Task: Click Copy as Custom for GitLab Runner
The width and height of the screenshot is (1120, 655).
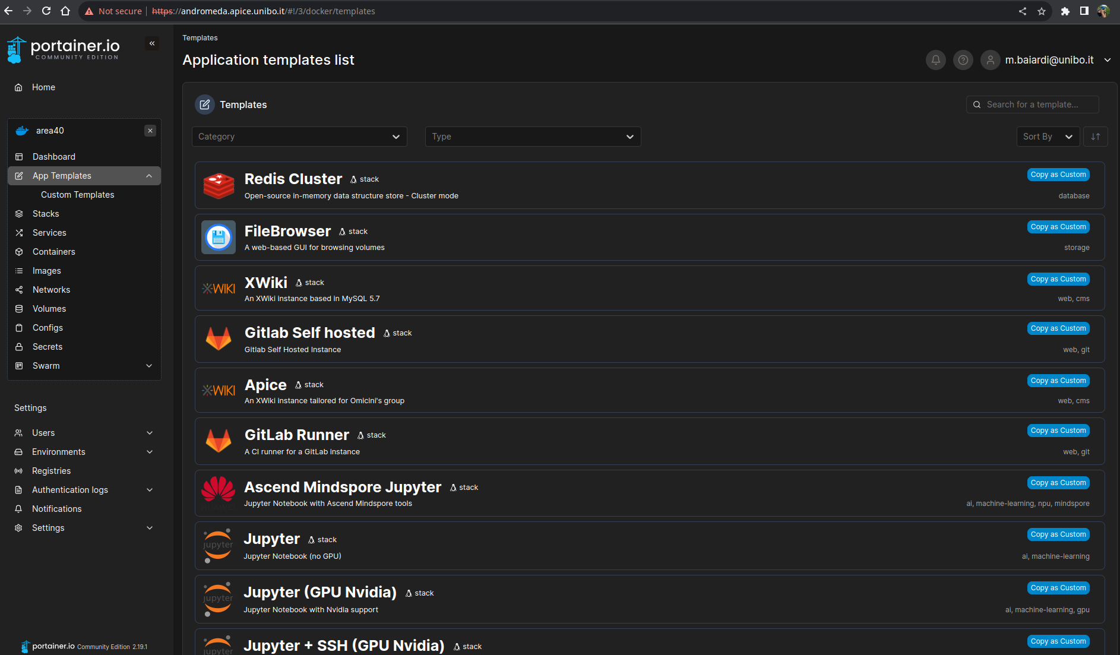Action: [x=1058, y=431]
